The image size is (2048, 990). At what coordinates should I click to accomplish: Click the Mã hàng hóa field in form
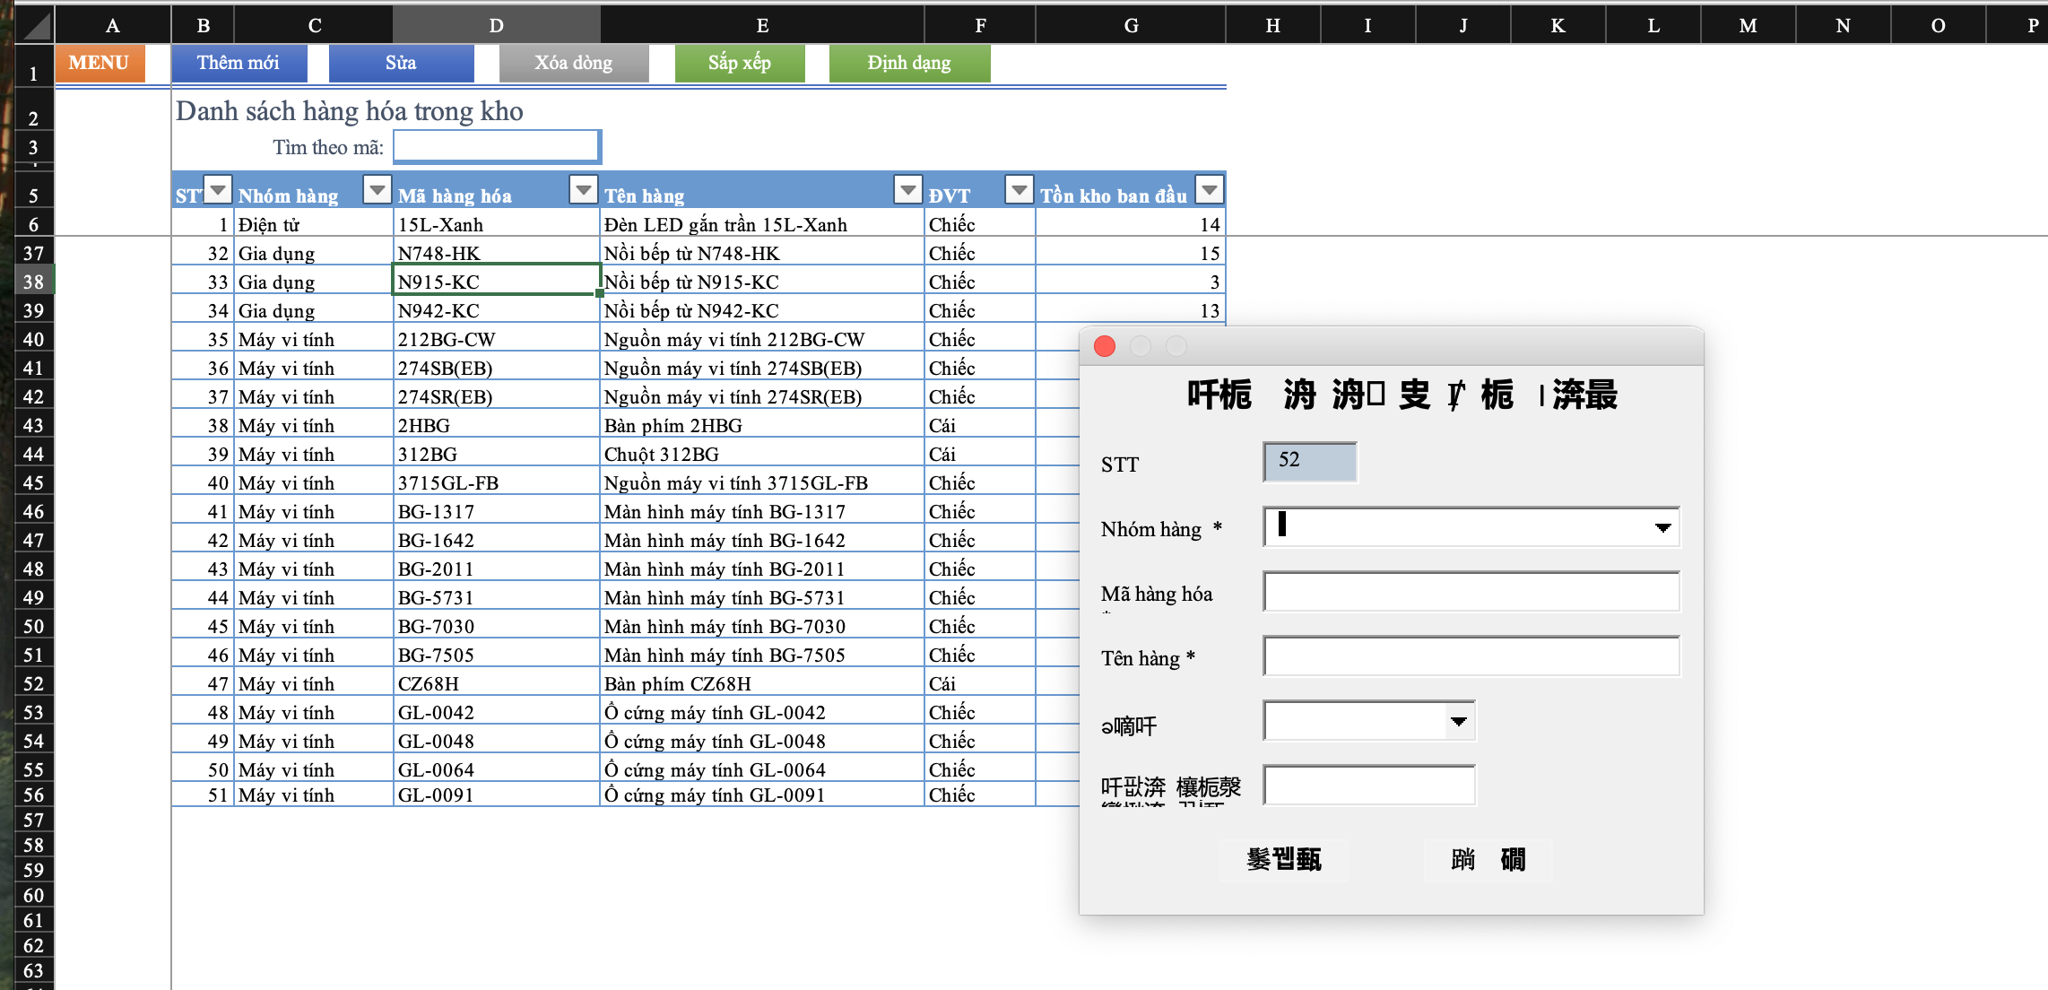click(x=1471, y=593)
